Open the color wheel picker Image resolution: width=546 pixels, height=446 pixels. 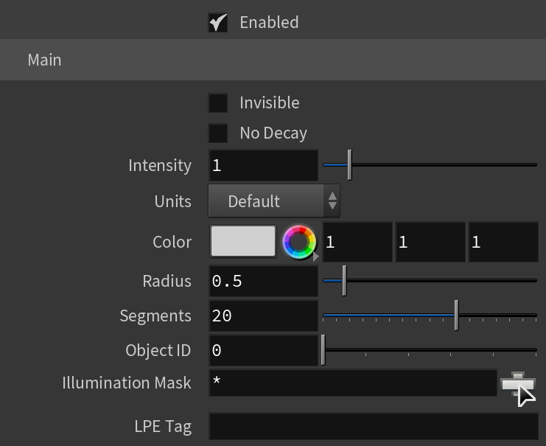click(298, 242)
